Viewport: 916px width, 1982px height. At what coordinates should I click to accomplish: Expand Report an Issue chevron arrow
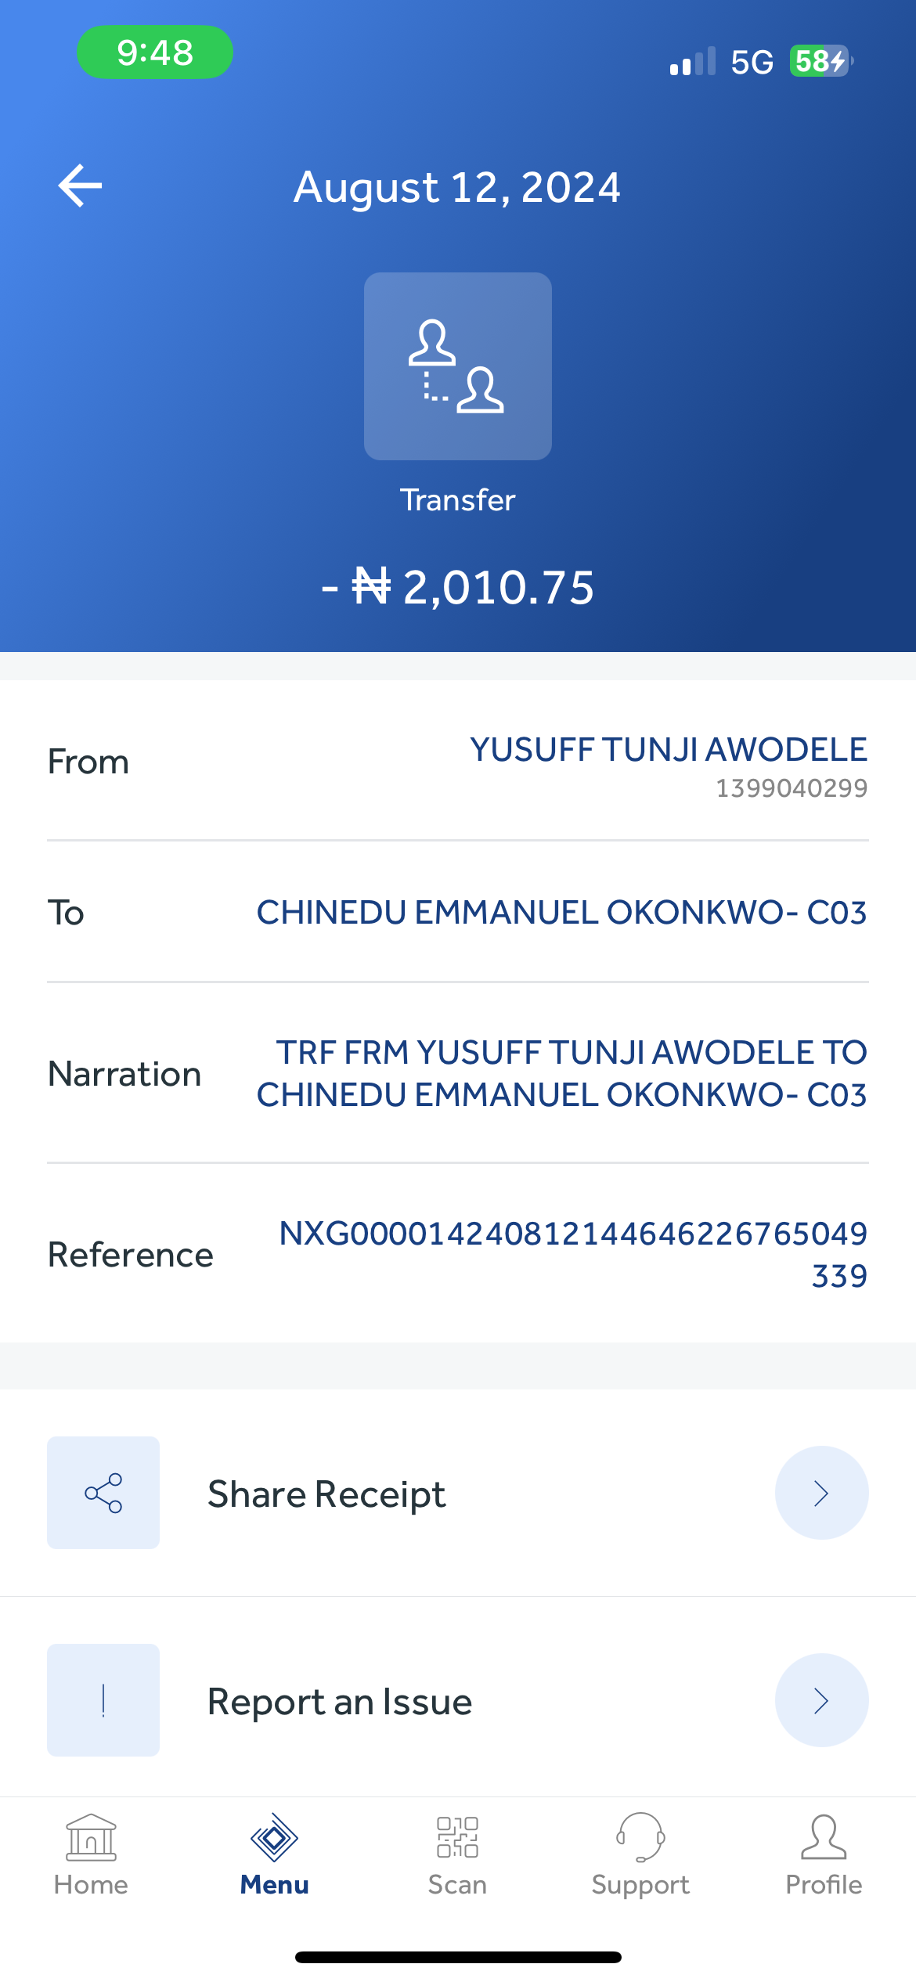click(821, 1700)
